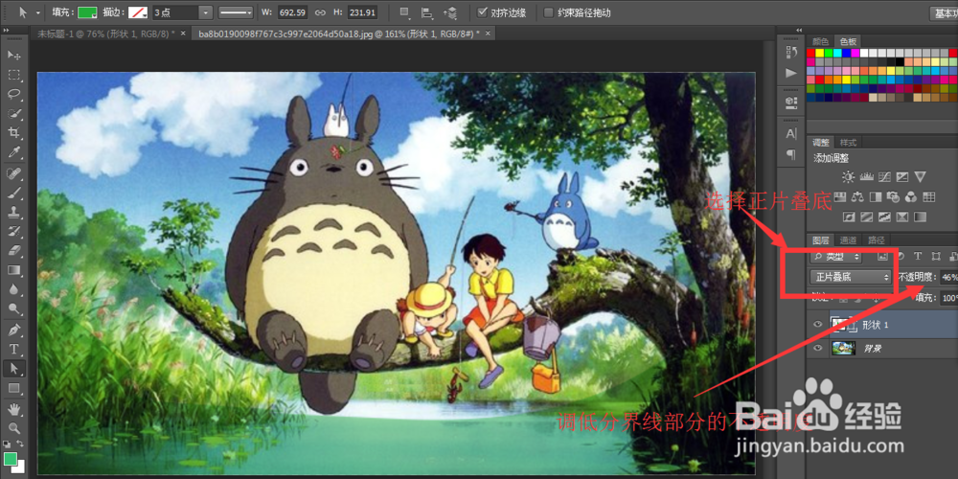958x479 pixels.
Task: Add a Brightness/Contrast adjustment
Action: tap(848, 177)
